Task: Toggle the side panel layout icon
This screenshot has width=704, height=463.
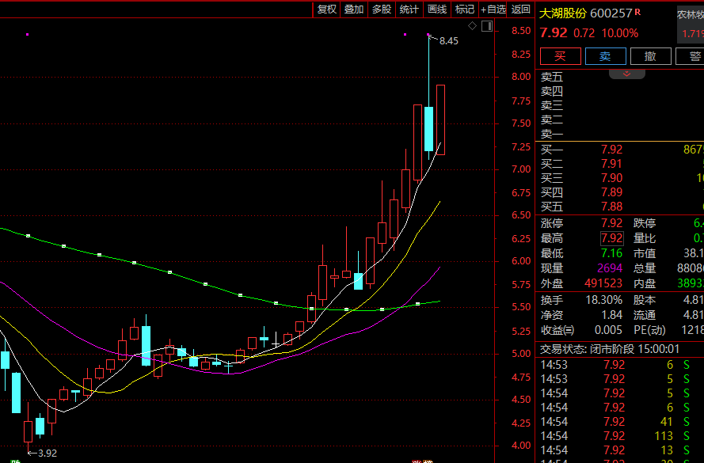Action: tap(487, 26)
